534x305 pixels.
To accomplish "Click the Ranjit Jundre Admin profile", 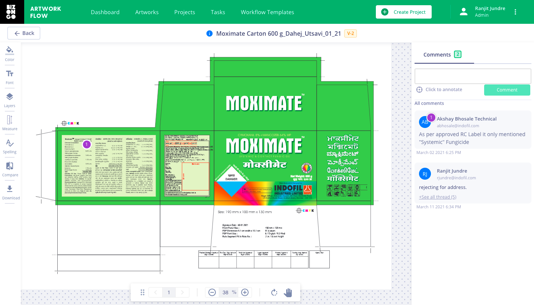I will 490,12.
